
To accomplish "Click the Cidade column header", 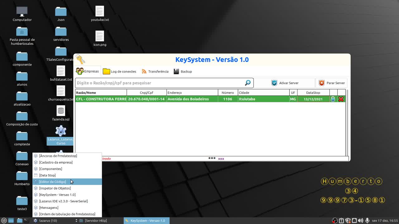I will click(264, 92).
